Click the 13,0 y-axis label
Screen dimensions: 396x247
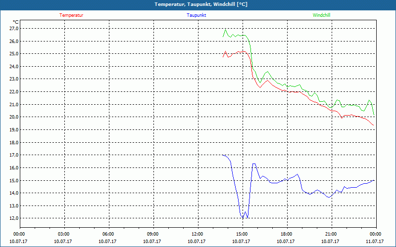pyautogui.click(x=14, y=206)
